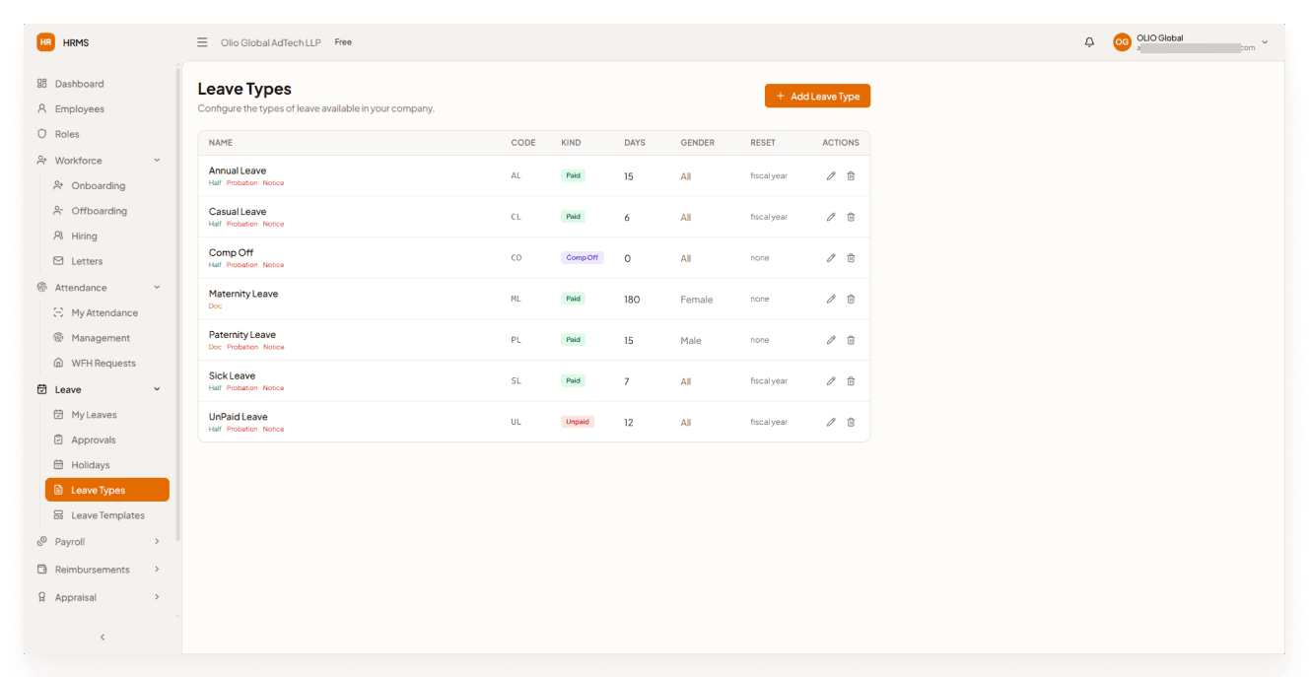Click the pencil icon for Comp Off

click(831, 258)
